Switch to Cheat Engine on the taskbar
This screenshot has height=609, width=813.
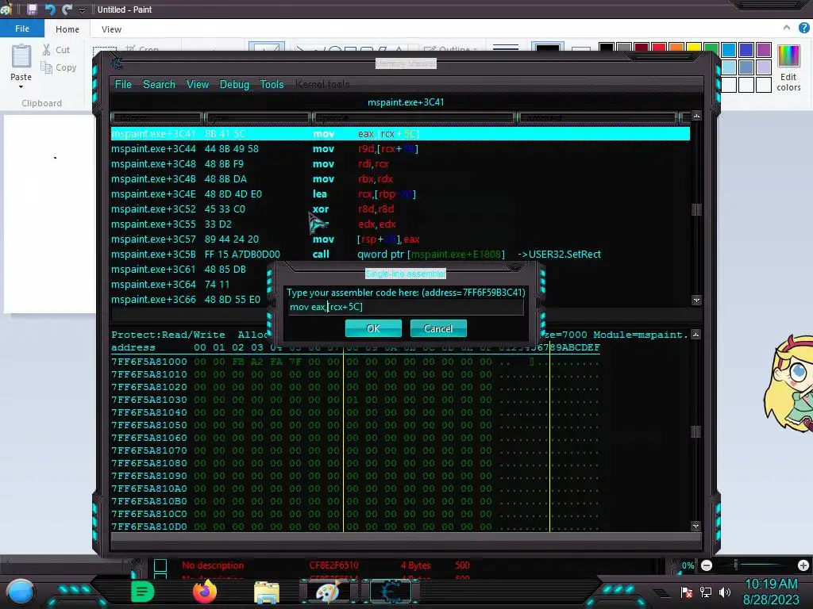tap(390, 592)
